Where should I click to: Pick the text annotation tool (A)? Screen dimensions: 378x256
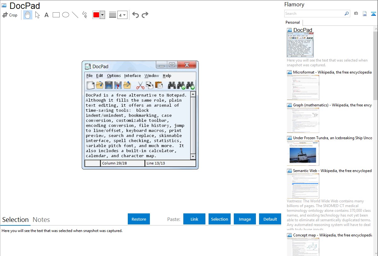[46, 15]
